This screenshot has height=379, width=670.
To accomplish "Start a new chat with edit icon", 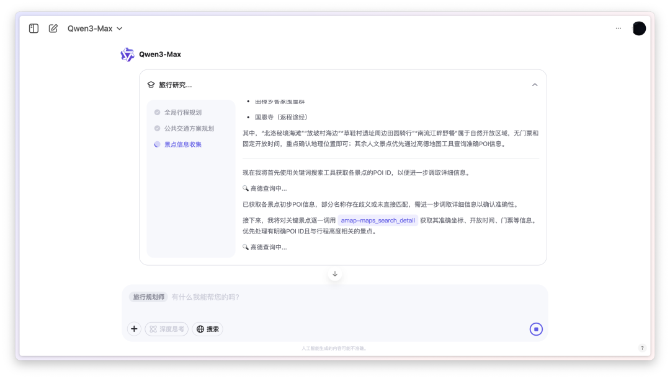I will click(x=53, y=28).
